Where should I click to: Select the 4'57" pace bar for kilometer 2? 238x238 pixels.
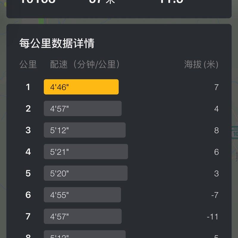coord(82,109)
